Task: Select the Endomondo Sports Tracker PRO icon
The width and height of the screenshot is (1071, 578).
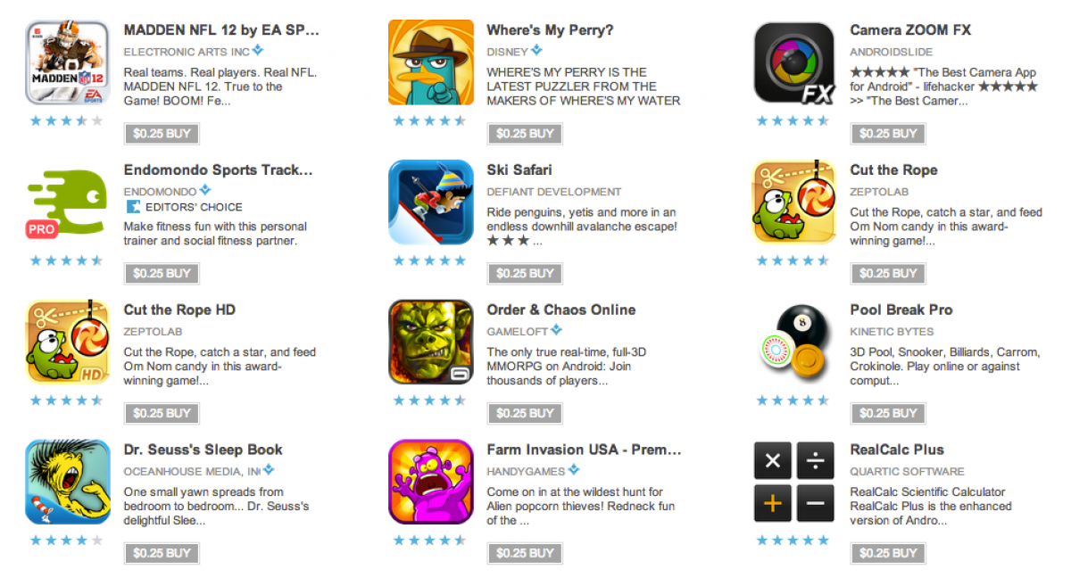Action: click(68, 202)
